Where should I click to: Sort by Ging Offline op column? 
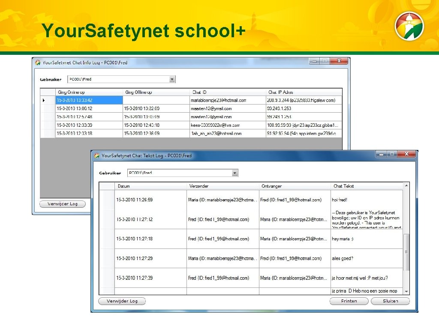156,92
